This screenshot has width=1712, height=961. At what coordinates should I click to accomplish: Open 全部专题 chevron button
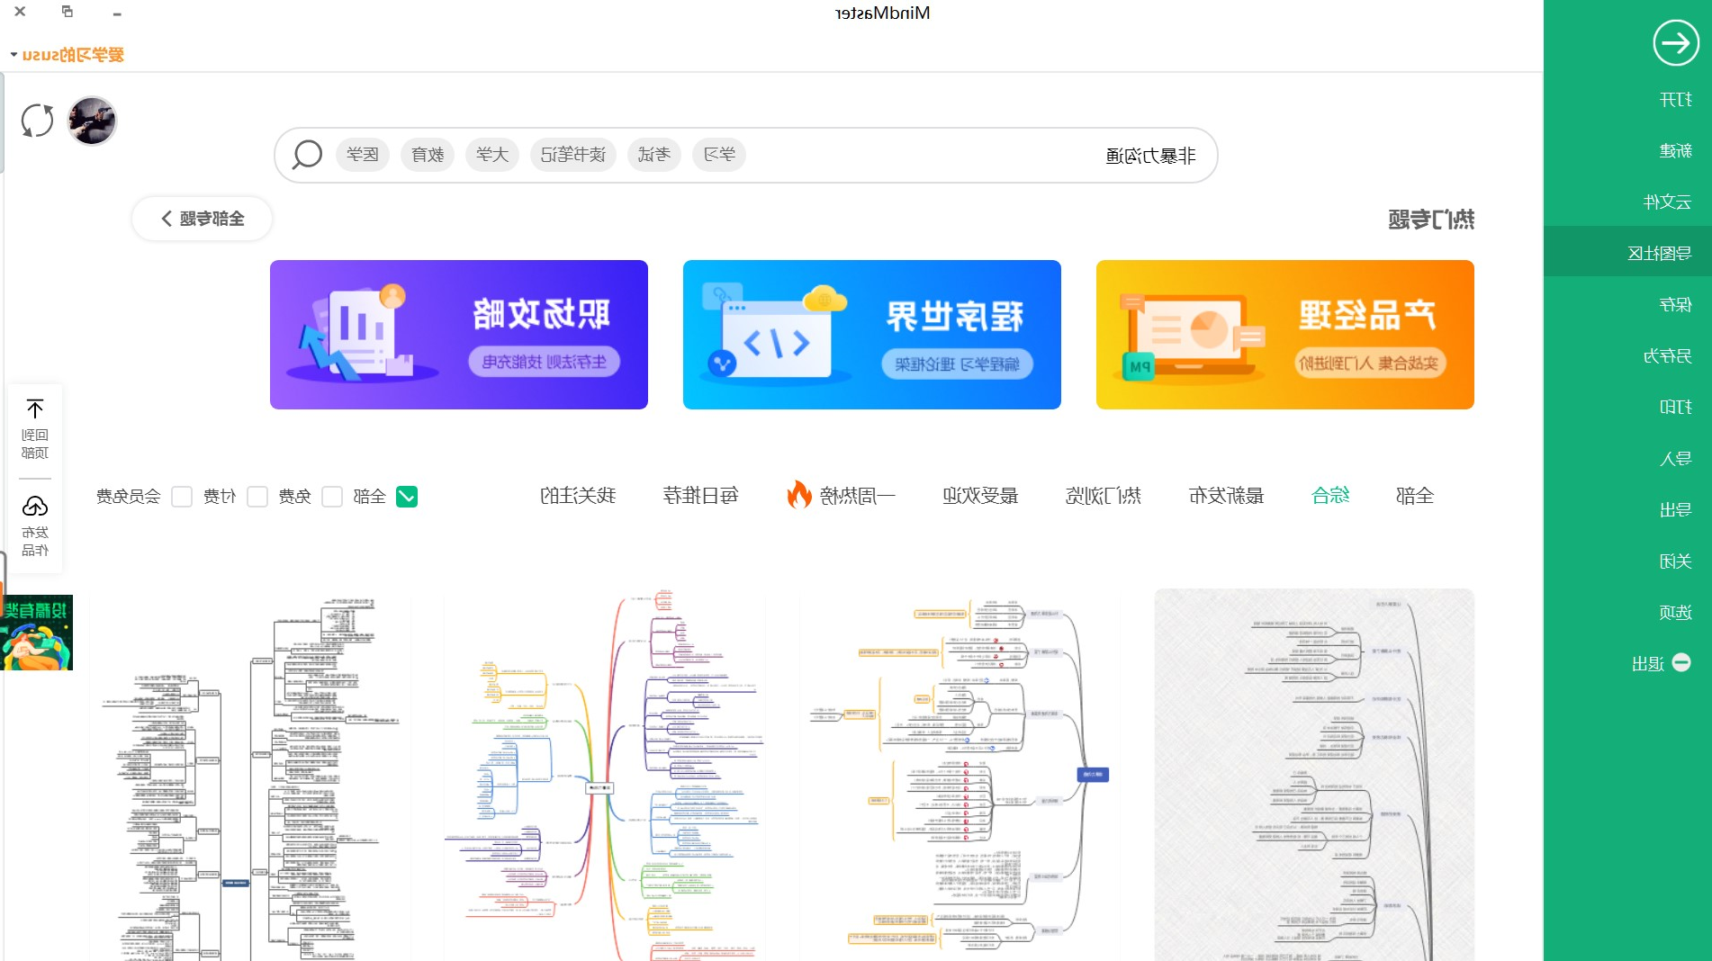coord(203,219)
